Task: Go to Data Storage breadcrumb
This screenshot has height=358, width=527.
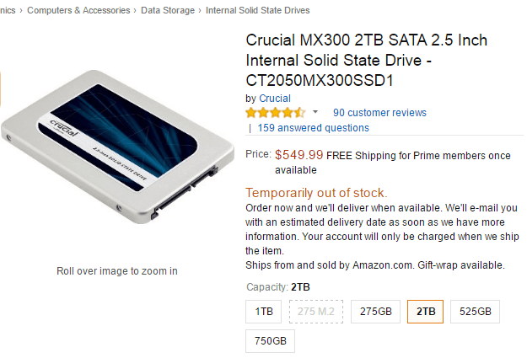Action: (169, 10)
